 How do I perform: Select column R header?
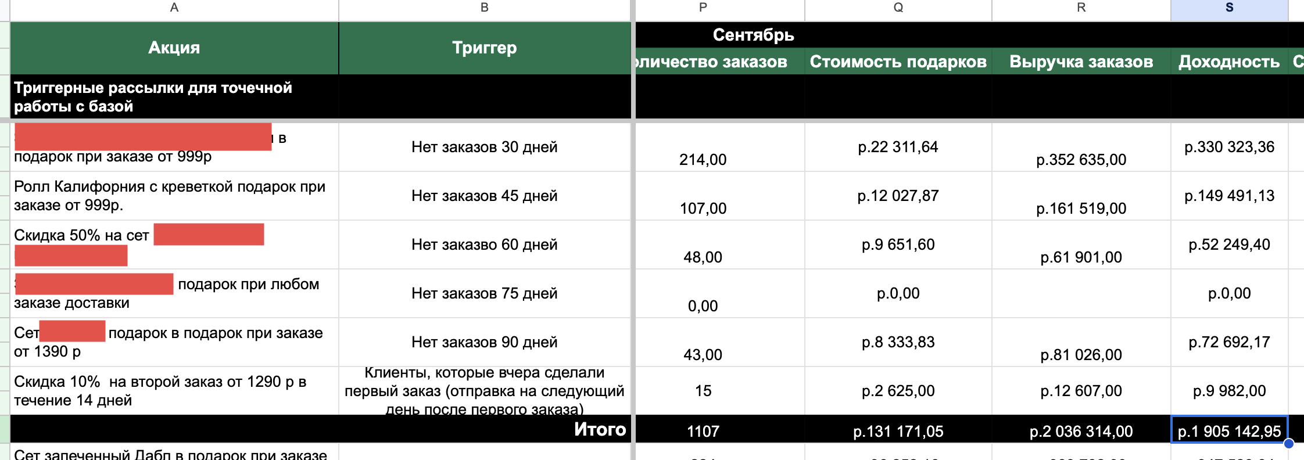1081,8
